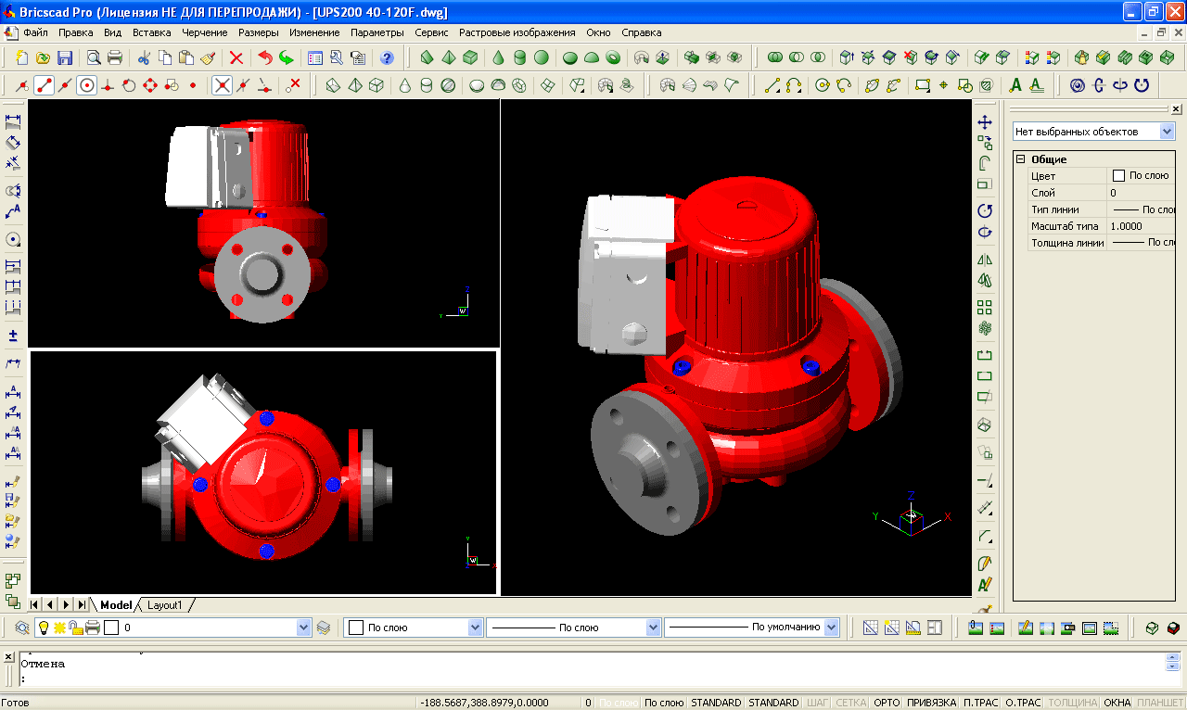Click the Print icon
The width and height of the screenshot is (1187, 710).
pyautogui.click(x=115, y=57)
